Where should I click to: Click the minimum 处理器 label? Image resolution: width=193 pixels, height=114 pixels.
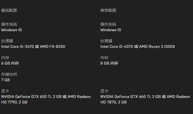[7, 41]
